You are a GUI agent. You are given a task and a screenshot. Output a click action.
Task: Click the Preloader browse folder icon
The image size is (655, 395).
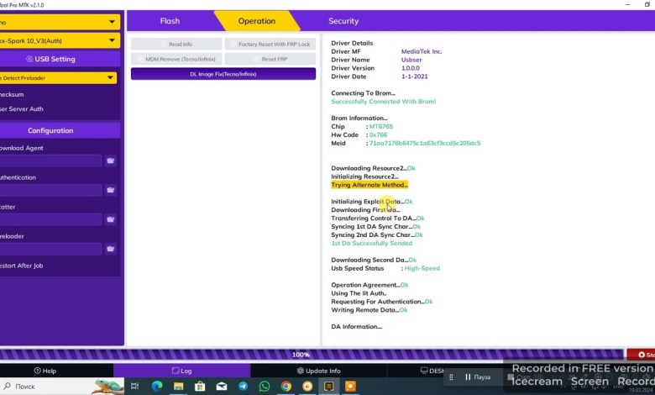pos(110,249)
